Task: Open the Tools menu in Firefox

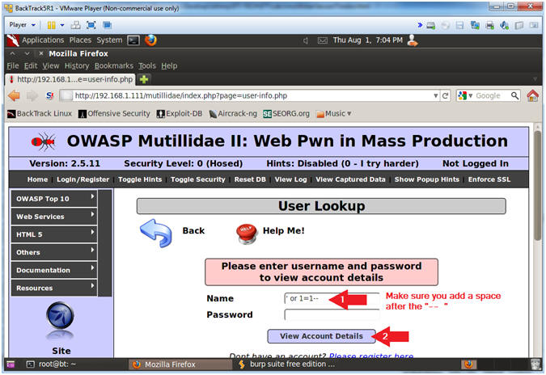Action: point(147,65)
